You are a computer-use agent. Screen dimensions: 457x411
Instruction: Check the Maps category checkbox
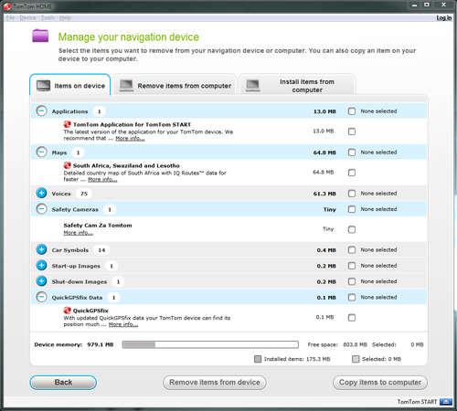[352, 153]
